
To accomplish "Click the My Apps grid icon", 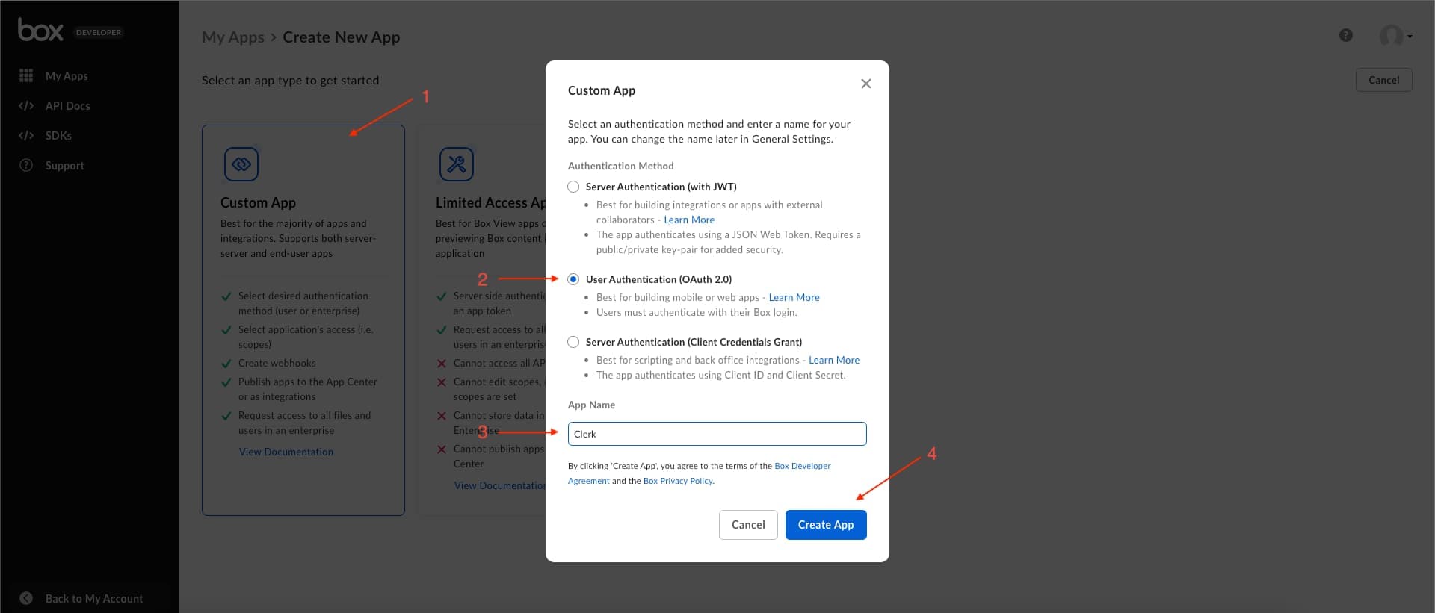I will pos(26,75).
